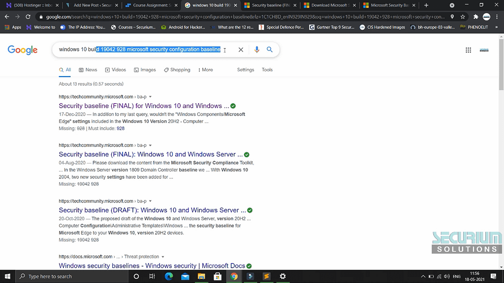Open Settings gear on the taskbar
Screen dimensions: 504x283
point(283,276)
